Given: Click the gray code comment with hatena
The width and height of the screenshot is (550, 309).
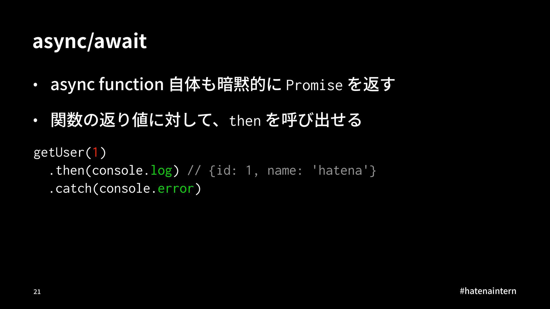Looking at the screenshot, I should pyautogui.click(x=282, y=171).
